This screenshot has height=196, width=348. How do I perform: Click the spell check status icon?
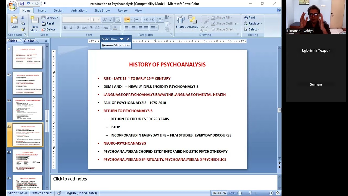click(x=59, y=193)
